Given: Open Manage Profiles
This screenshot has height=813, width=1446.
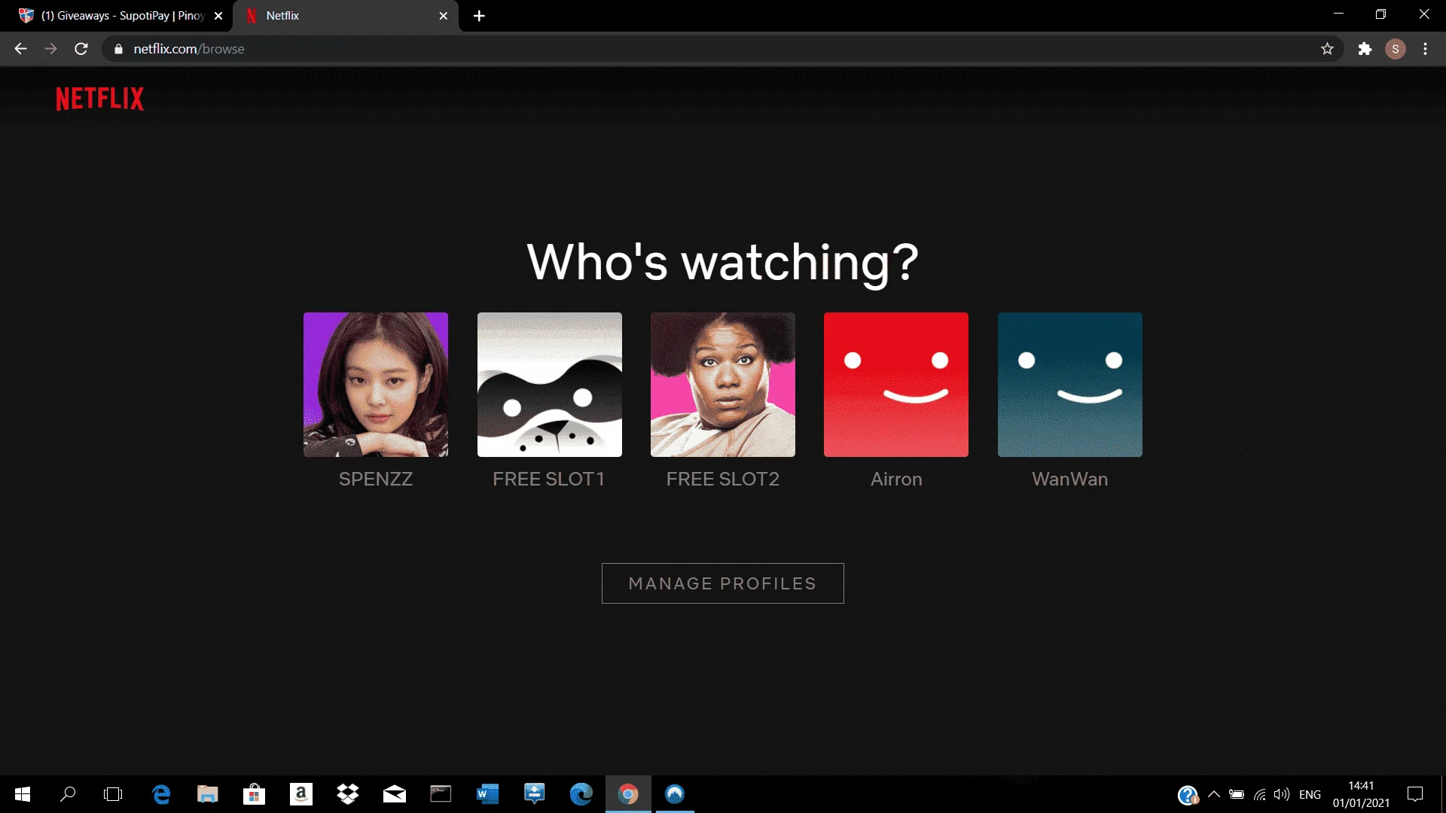Looking at the screenshot, I should (723, 583).
